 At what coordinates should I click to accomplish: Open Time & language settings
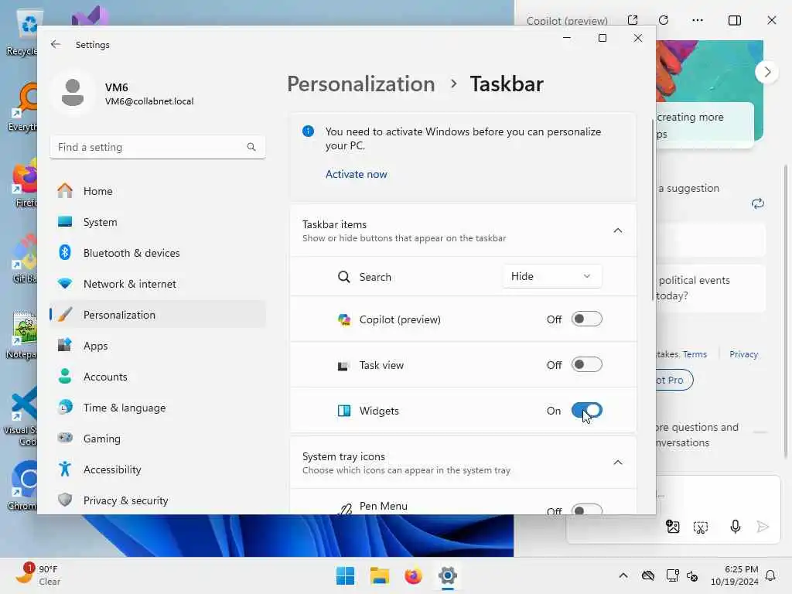point(158,408)
